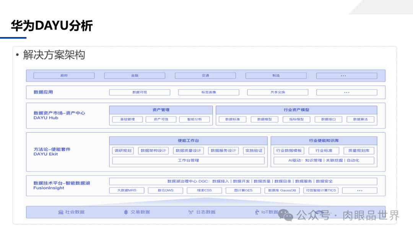Select the 资产可信 box
This screenshot has height=232, width=413.
click(x=161, y=119)
